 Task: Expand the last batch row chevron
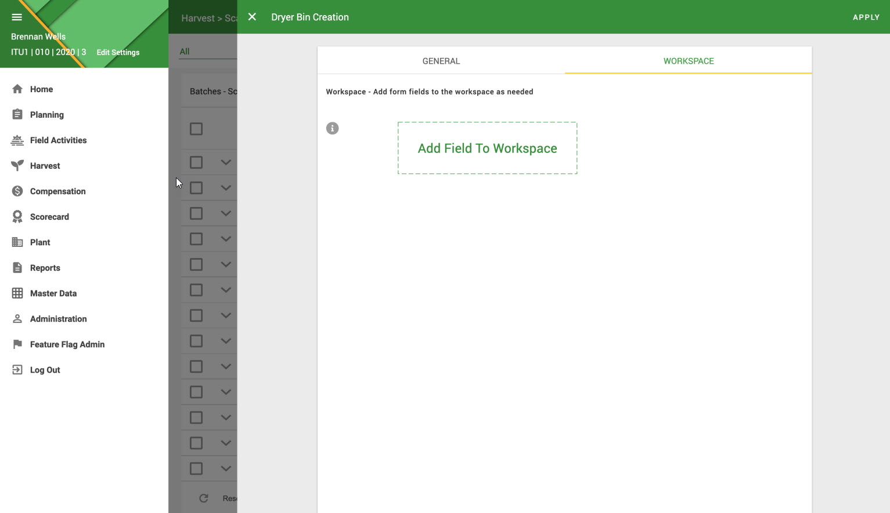pos(226,468)
